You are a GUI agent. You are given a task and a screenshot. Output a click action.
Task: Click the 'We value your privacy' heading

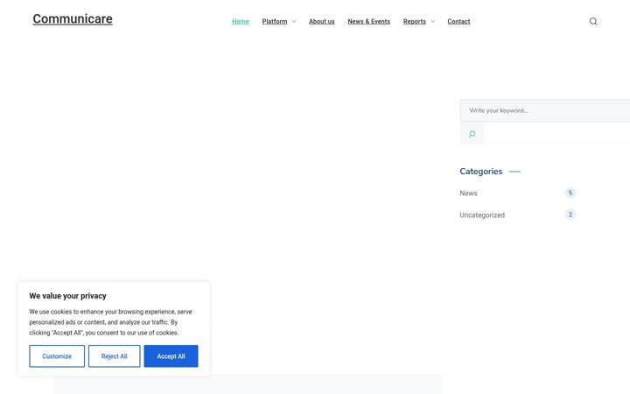(x=67, y=296)
